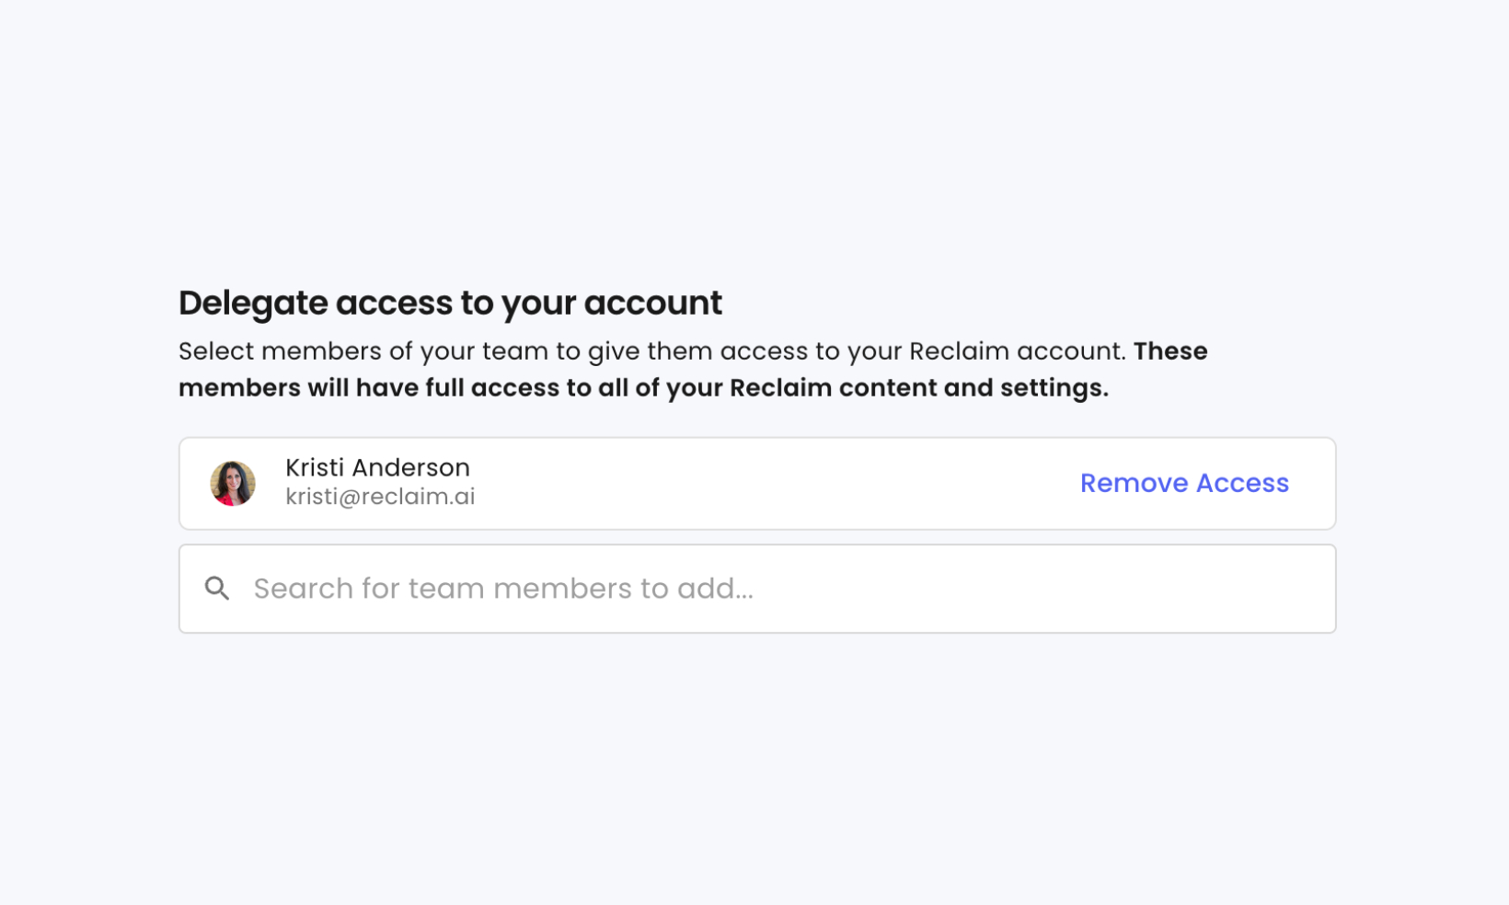Select Kristi Anderson's profile photo

[x=233, y=484]
